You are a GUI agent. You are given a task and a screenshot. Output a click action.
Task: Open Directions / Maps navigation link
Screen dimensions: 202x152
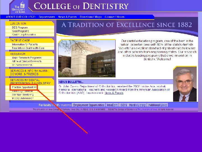point(91,17)
